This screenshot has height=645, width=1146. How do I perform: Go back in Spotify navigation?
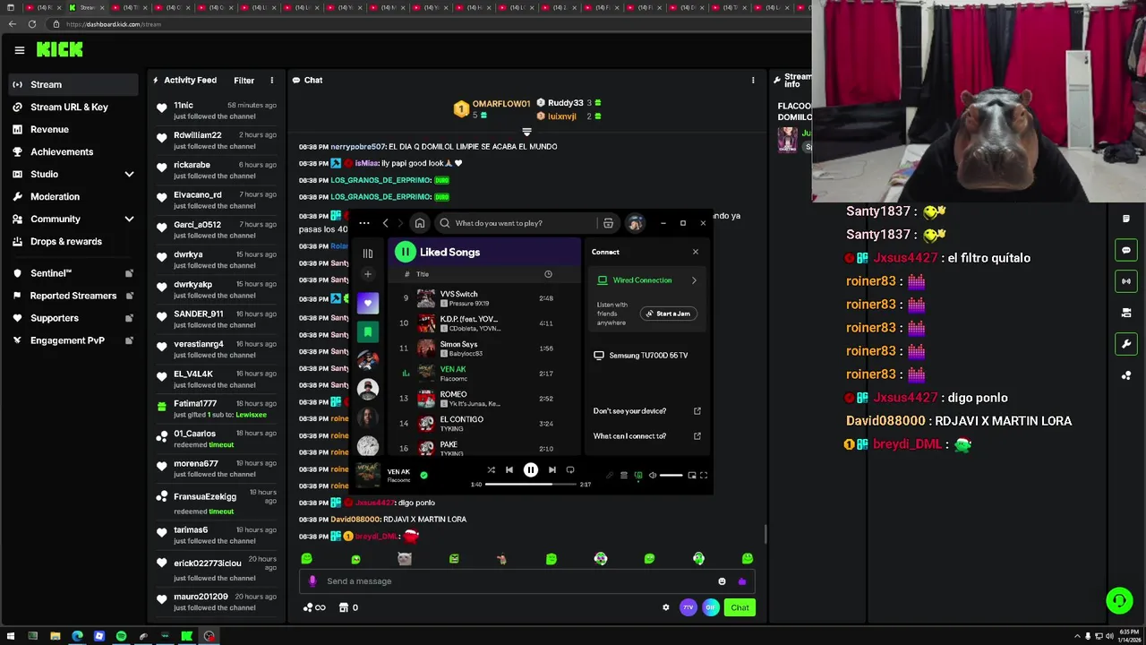pyautogui.click(x=386, y=223)
